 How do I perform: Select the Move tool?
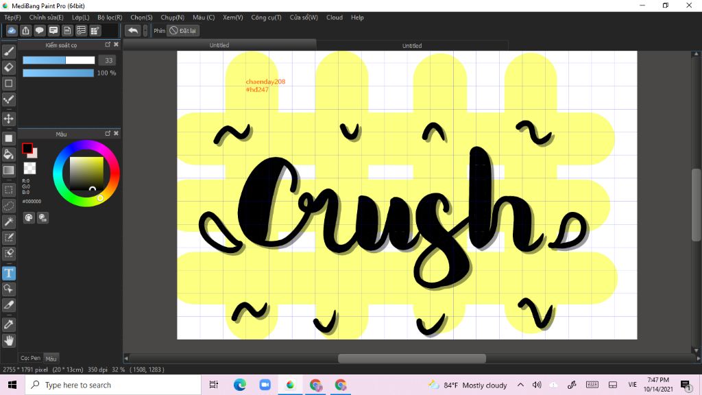pos(8,119)
